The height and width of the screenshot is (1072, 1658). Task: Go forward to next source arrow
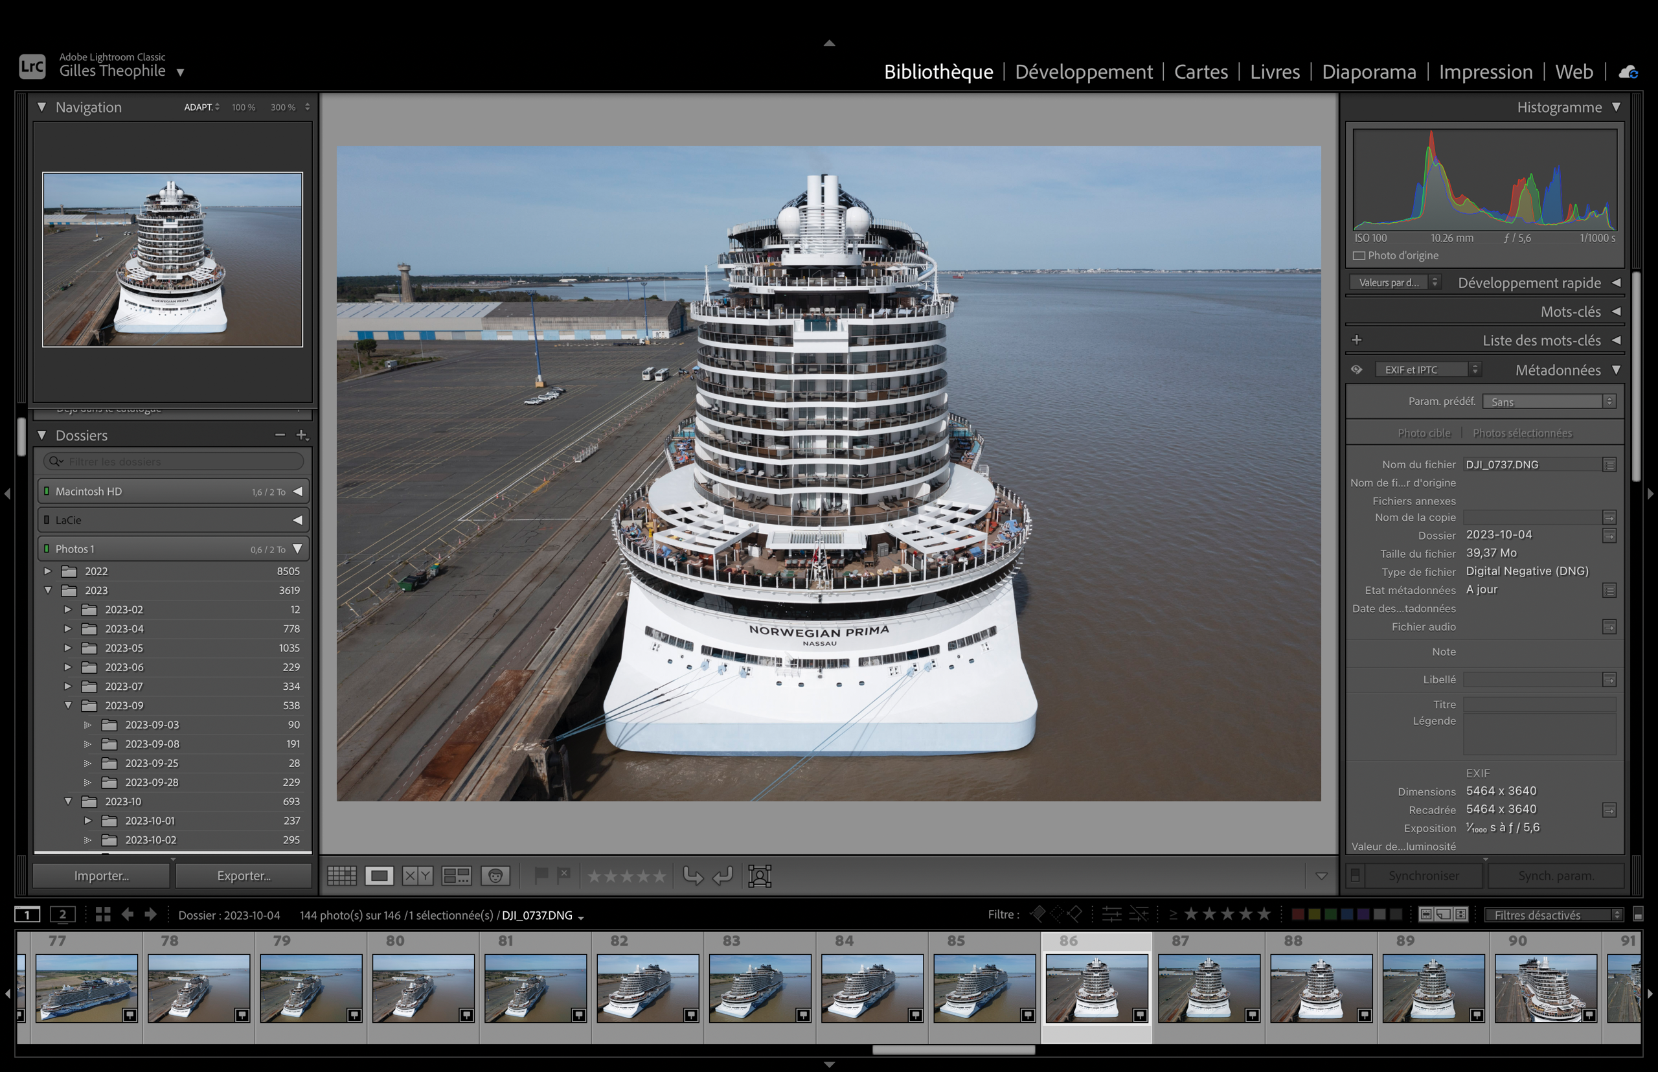[150, 915]
